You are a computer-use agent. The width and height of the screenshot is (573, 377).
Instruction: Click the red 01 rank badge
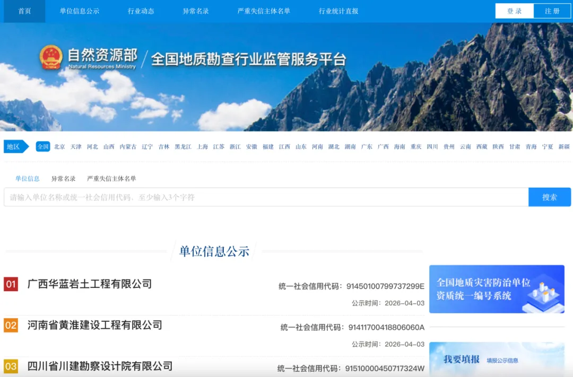[11, 284]
